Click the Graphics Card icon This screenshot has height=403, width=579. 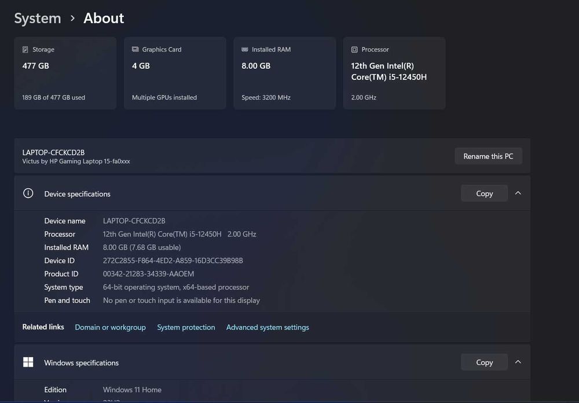[x=135, y=49]
